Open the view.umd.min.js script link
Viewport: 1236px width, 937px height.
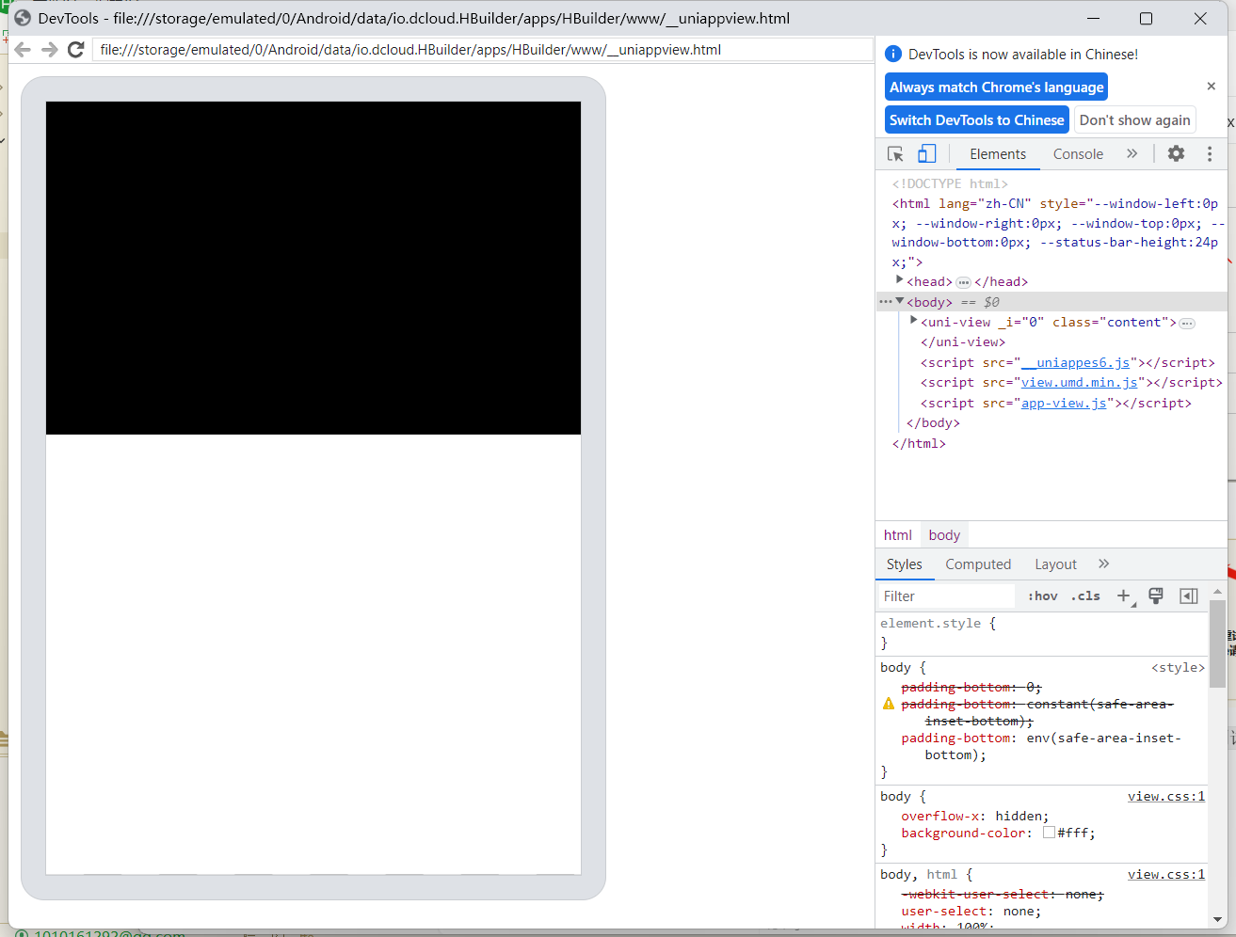pos(1080,382)
